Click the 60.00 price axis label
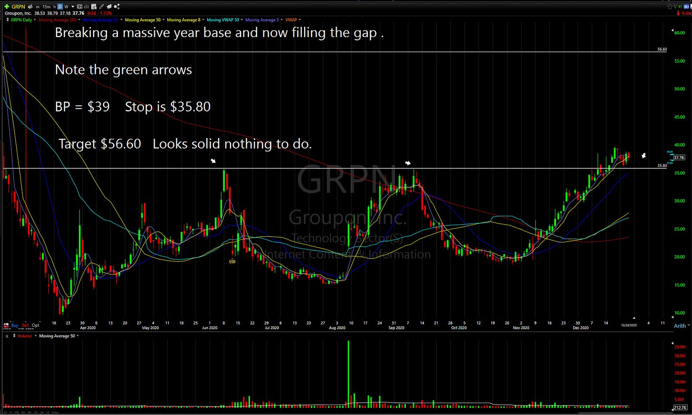Screen dimensions: 692x415 coord(679,33)
